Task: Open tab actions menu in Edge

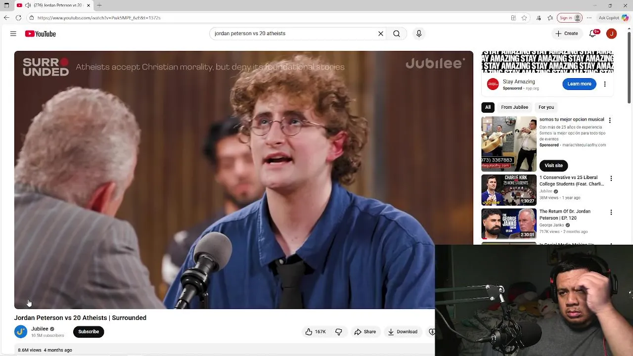Action: tap(6, 5)
